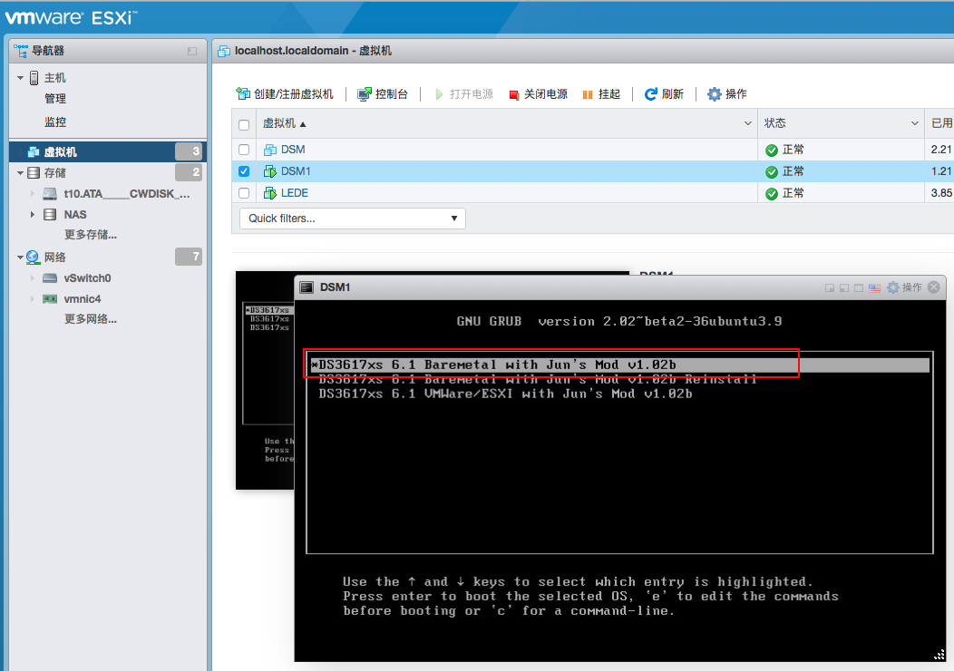Select 虚拟机 in navigator
The image size is (954, 671).
108,151
